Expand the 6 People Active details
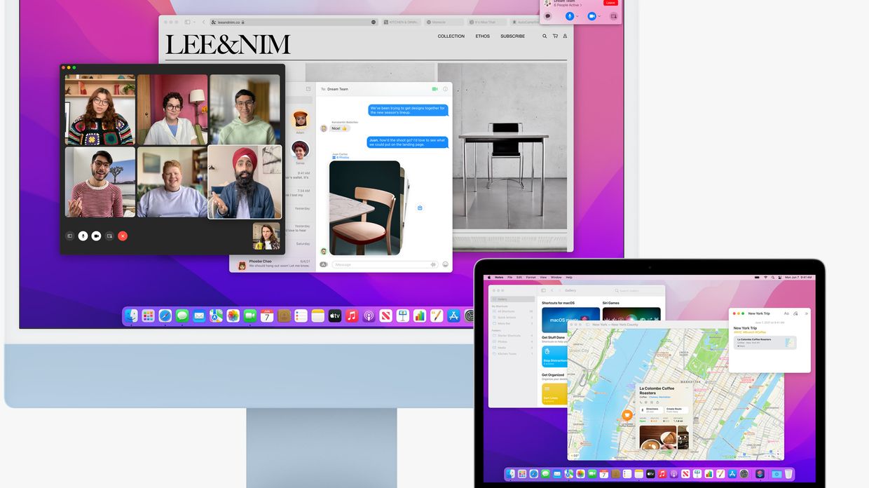 568,5
